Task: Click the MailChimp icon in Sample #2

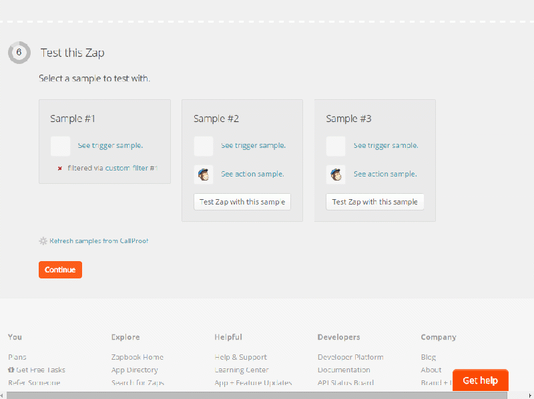Action: tap(204, 175)
